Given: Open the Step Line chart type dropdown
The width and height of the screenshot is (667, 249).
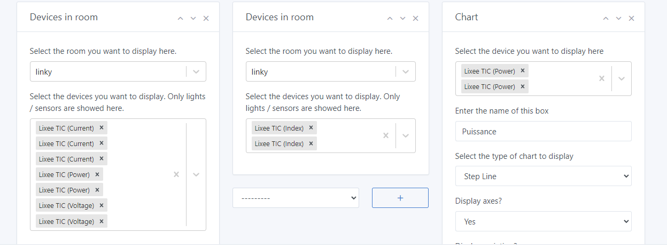Looking at the screenshot, I should (x=543, y=176).
